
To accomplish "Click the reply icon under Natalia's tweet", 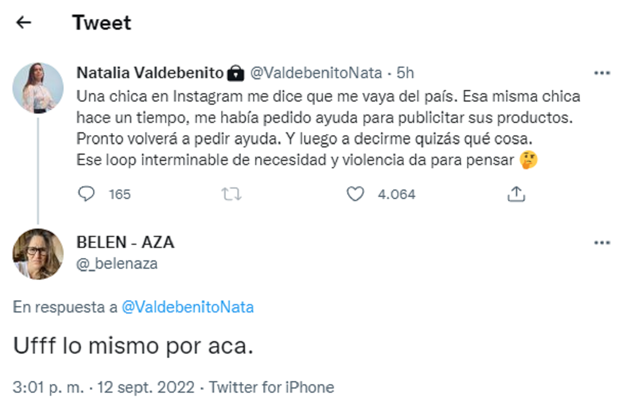I will pyautogui.click(x=86, y=194).
